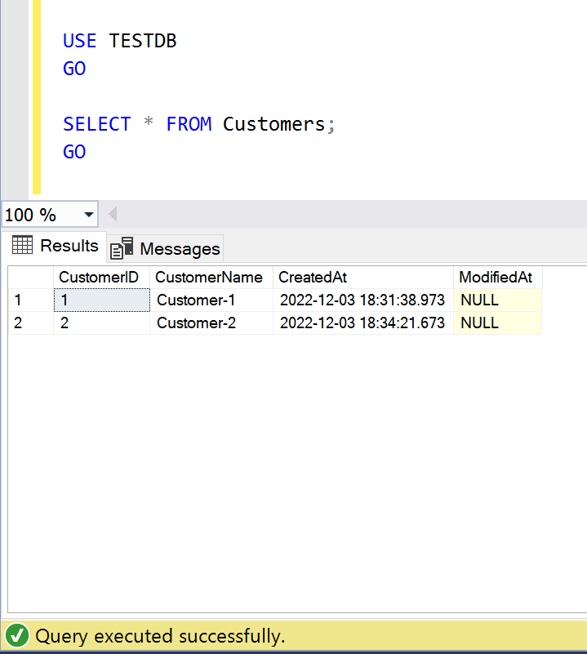Click the Customers table name in query
The image size is (587, 654).
(x=273, y=124)
